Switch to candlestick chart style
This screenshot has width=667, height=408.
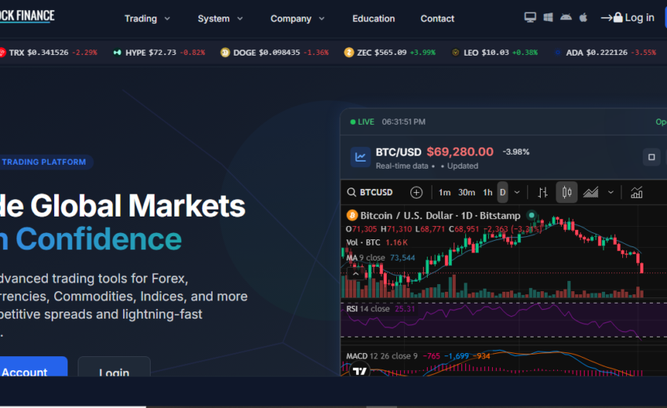pyautogui.click(x=567, y=192)
